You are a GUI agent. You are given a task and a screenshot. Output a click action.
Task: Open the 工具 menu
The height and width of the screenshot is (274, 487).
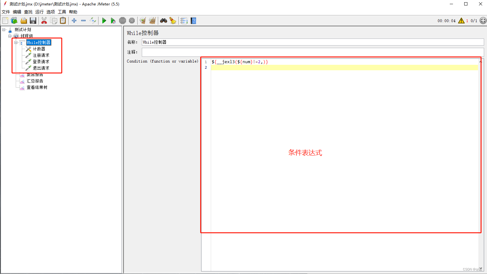(62, 12)
